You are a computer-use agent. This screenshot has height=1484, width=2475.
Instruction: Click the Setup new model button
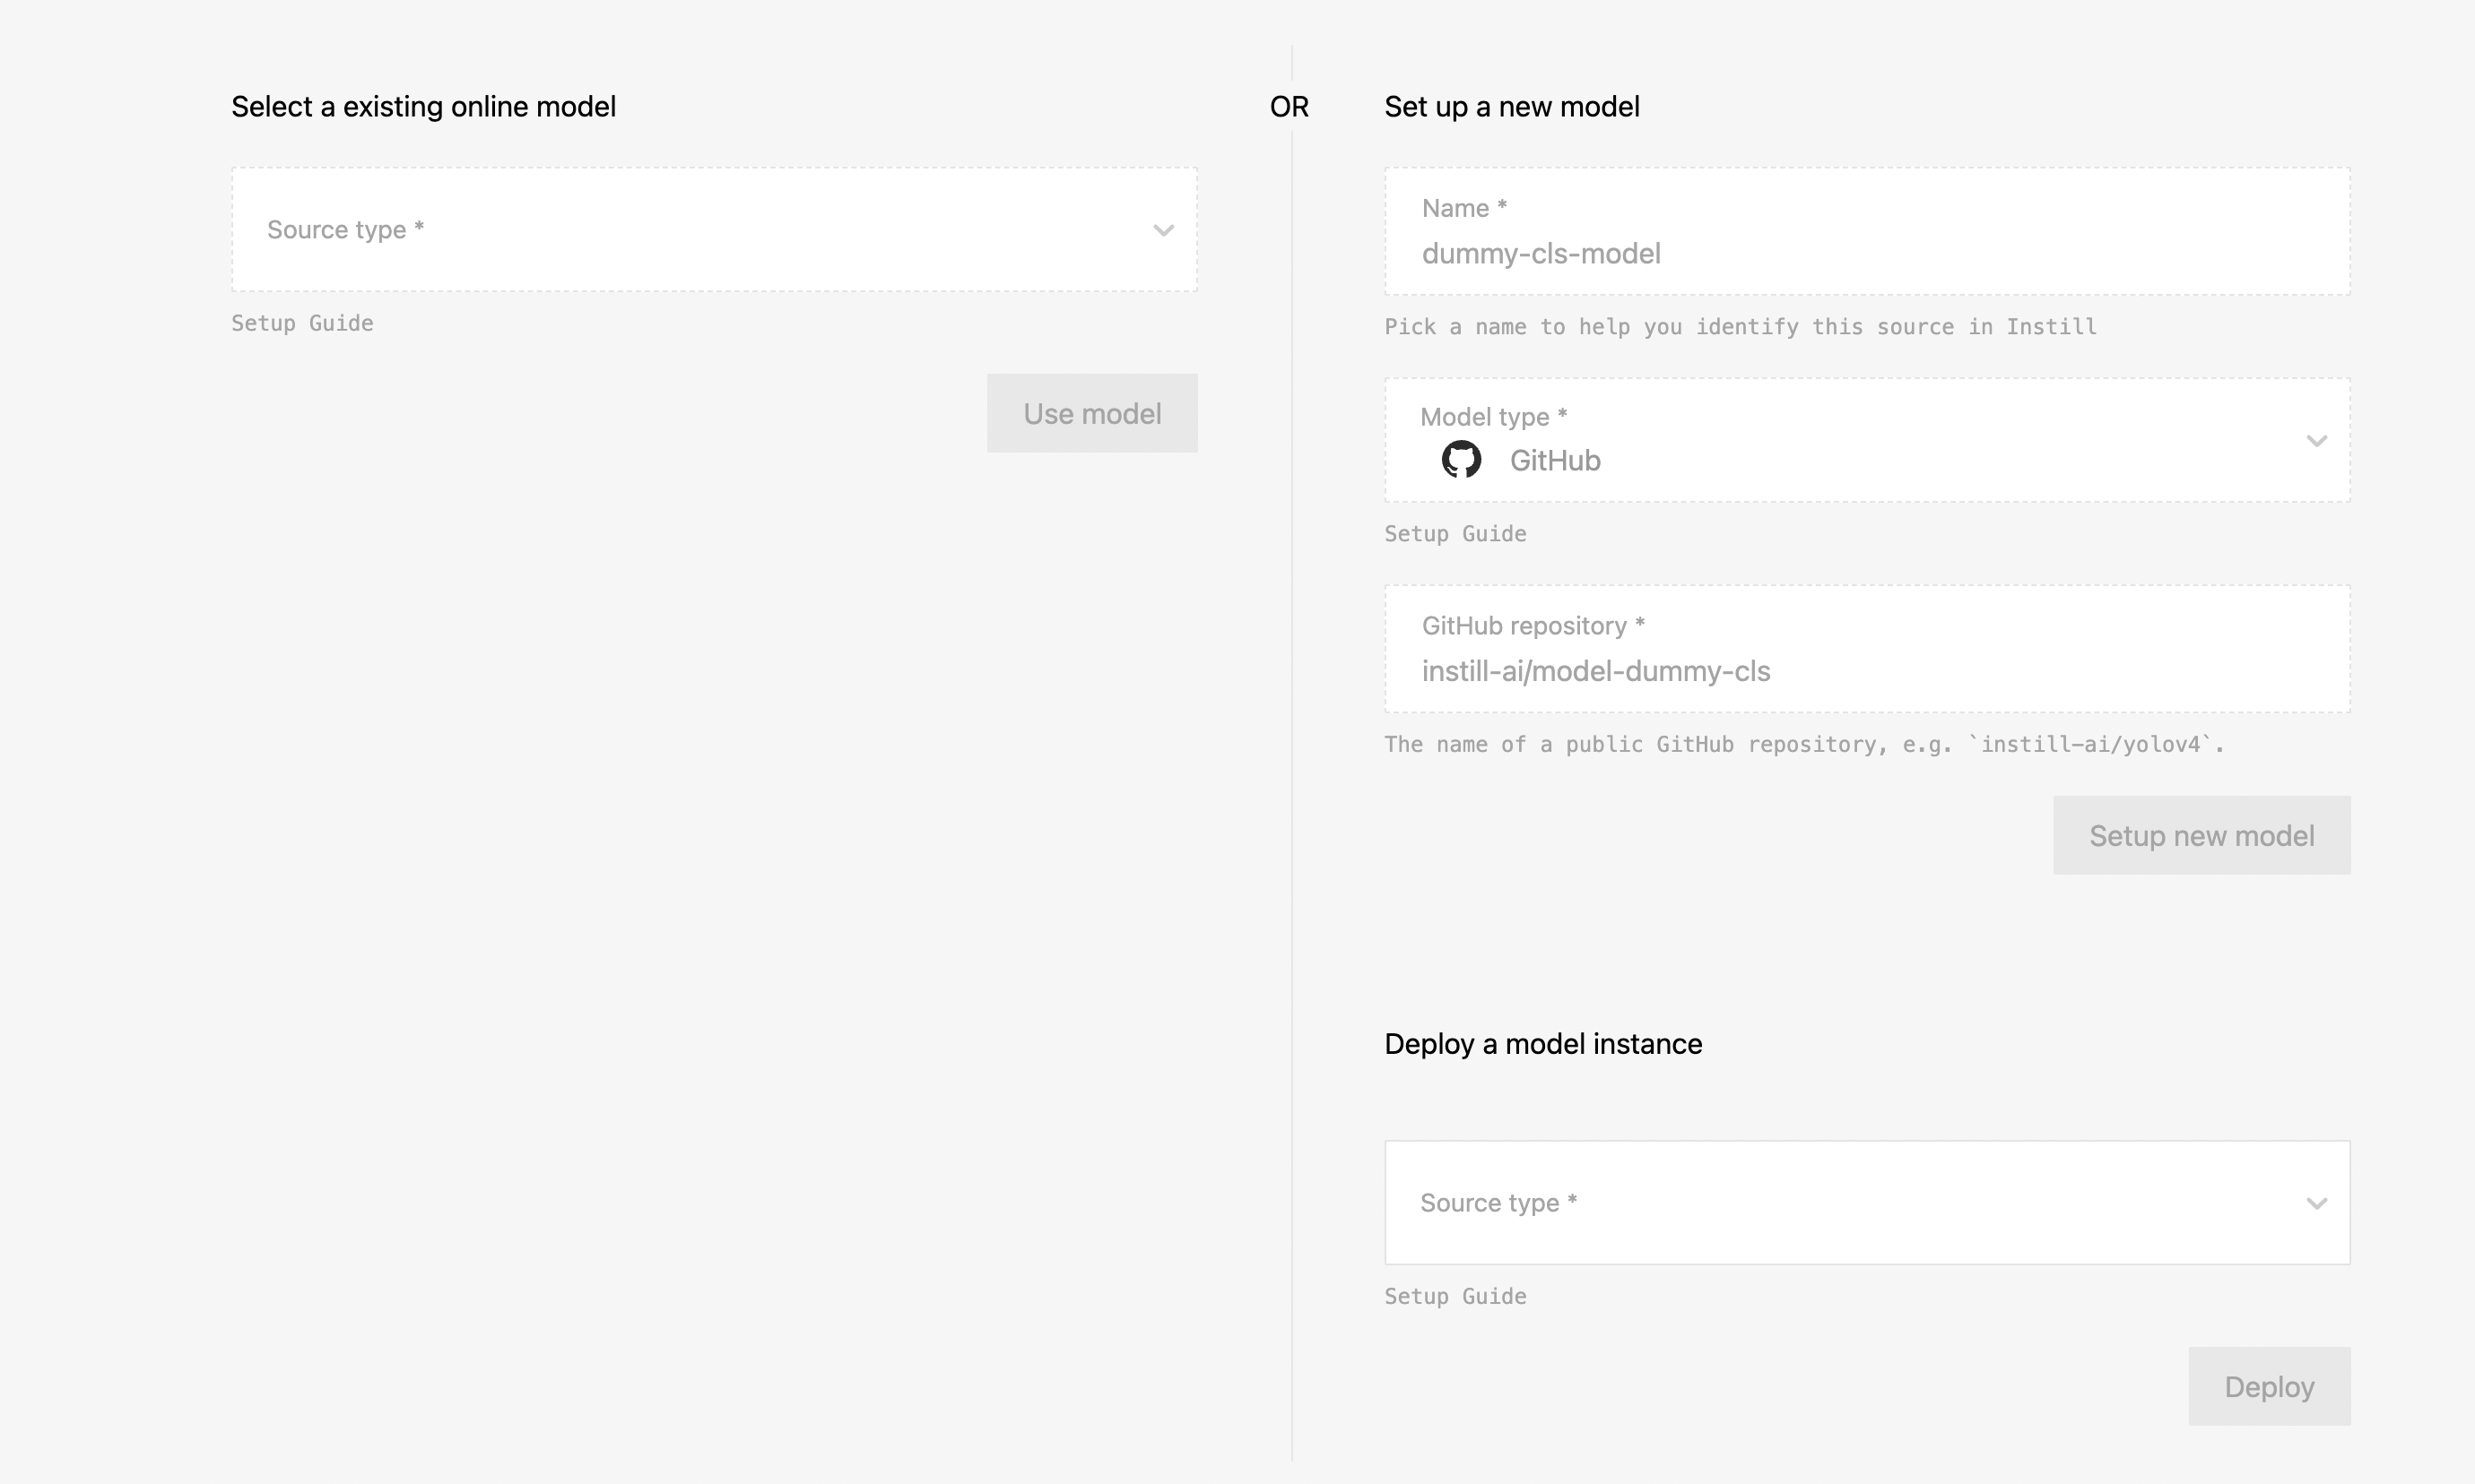2201,835
